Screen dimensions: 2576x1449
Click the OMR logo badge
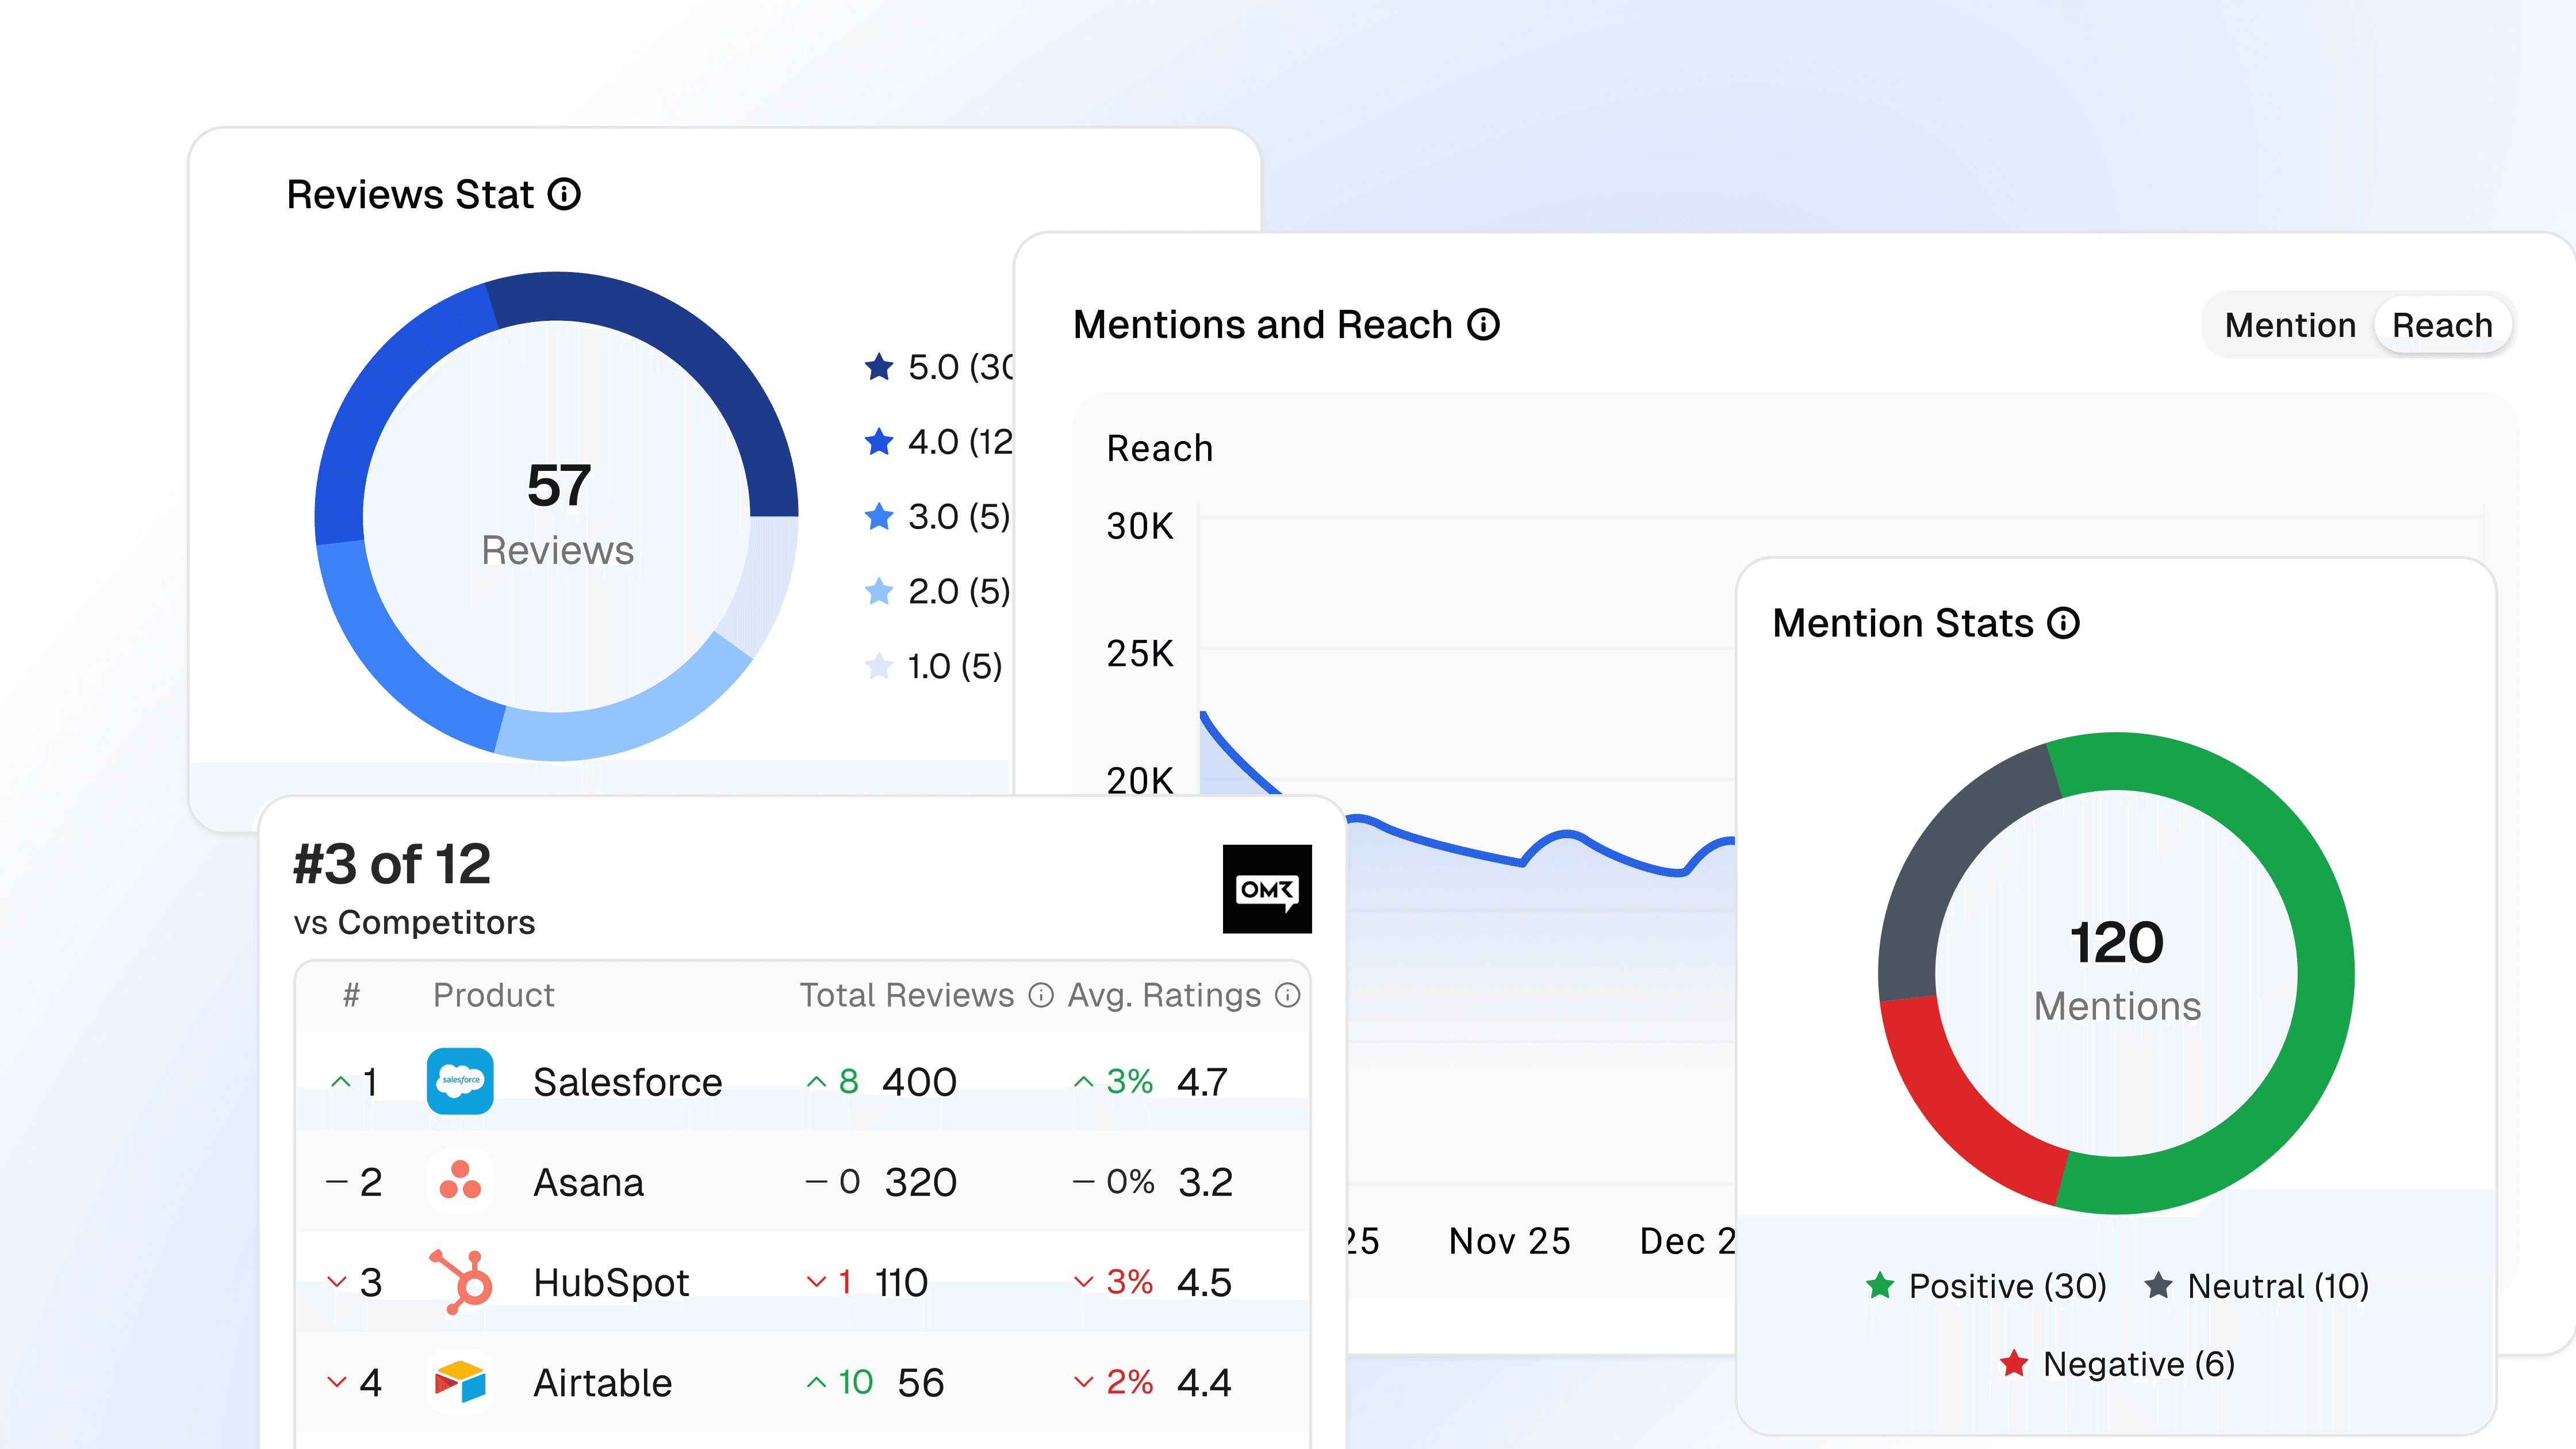pyautogui.click(x=1266, y=889)
